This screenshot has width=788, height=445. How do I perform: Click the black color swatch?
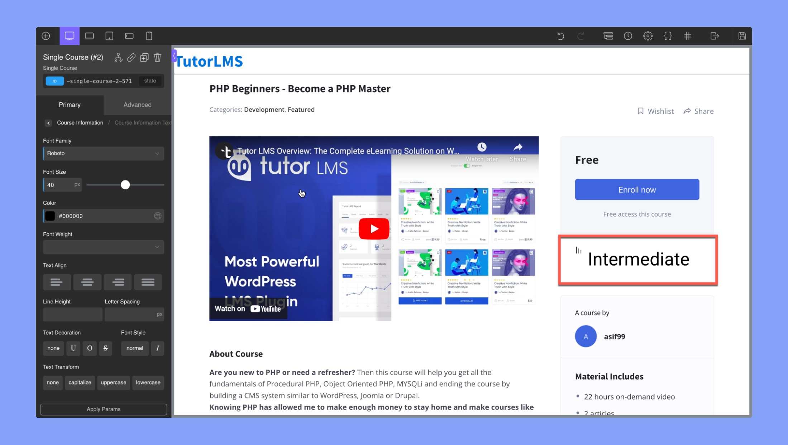tap(50, 216)
